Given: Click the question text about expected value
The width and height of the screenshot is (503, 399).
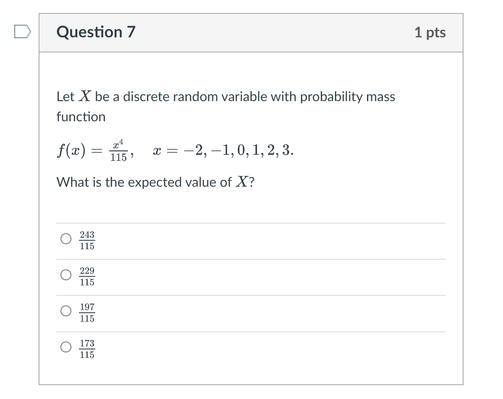Looking at the screenshot, I should [x=155, y=182].
